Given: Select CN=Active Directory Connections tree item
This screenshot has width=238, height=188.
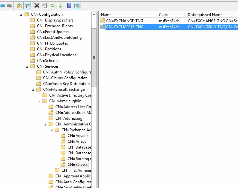Looking at the screenshot, I should 70,95.
